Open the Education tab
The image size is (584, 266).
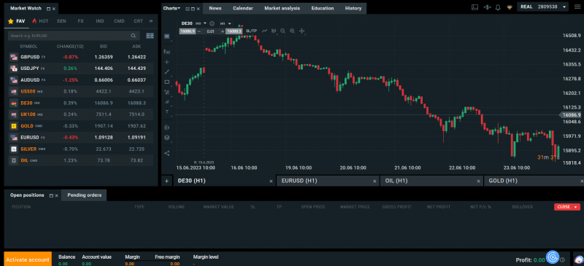click(x=323, y=8)
